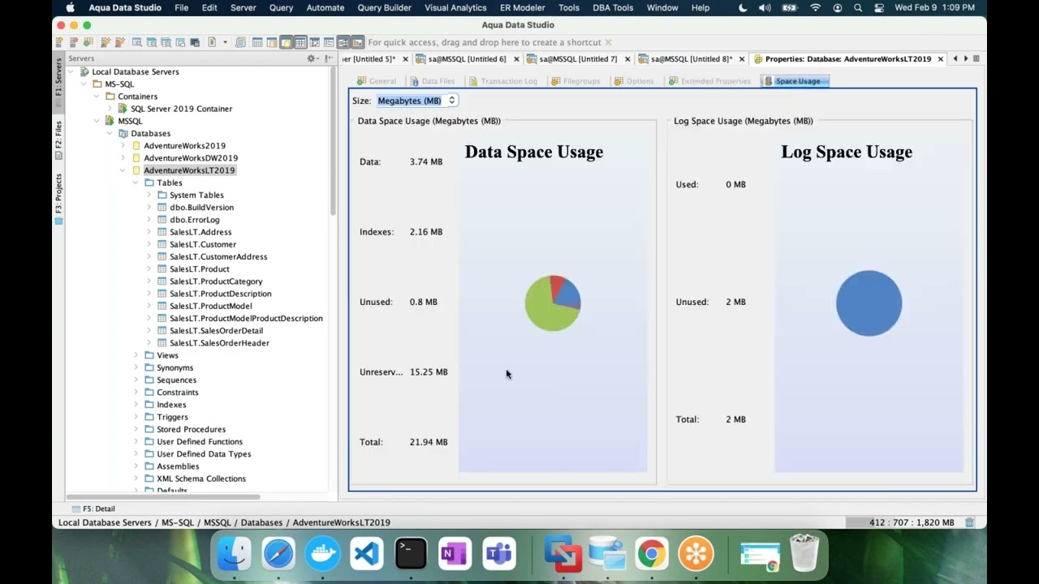Open the Query Builder menu

pyautogui.click(x=384, y=7)
